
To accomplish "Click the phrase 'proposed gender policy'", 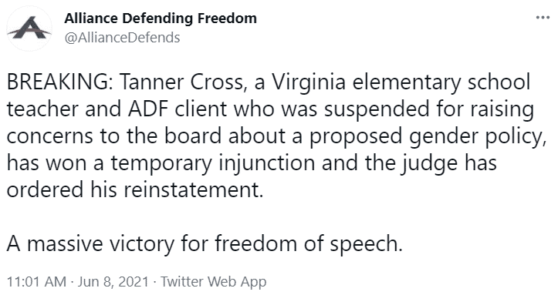I will [428, 136].
